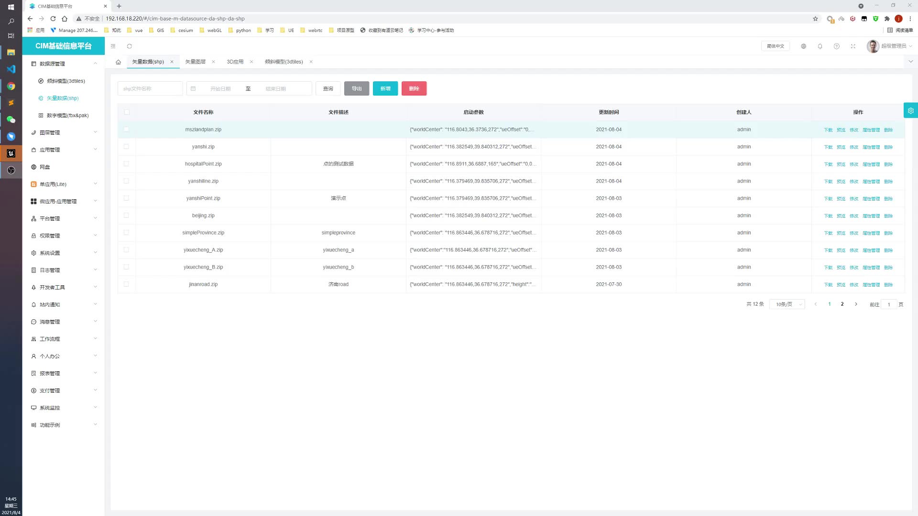The height and width of the screenshot is (516, 918).
Task: Toggle the select-all header checkbox
Action: tap(127, 112)
